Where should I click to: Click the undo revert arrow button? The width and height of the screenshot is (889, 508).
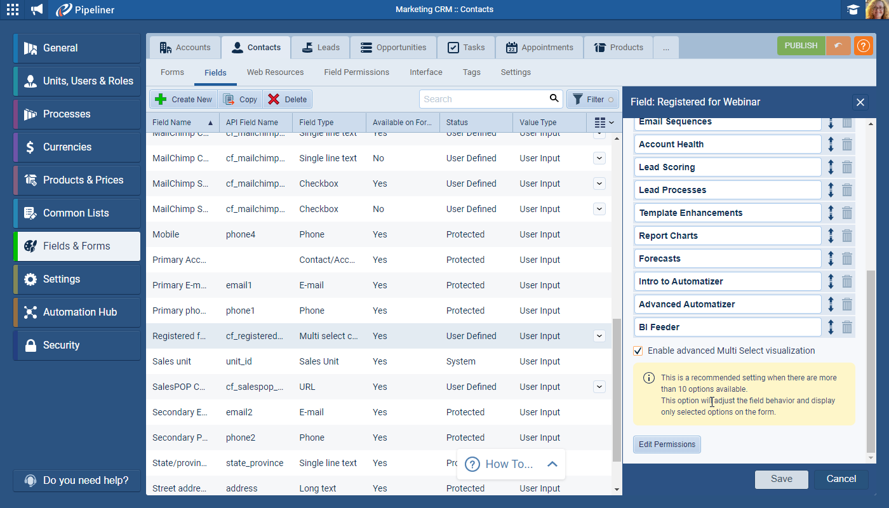coord(838,46)
